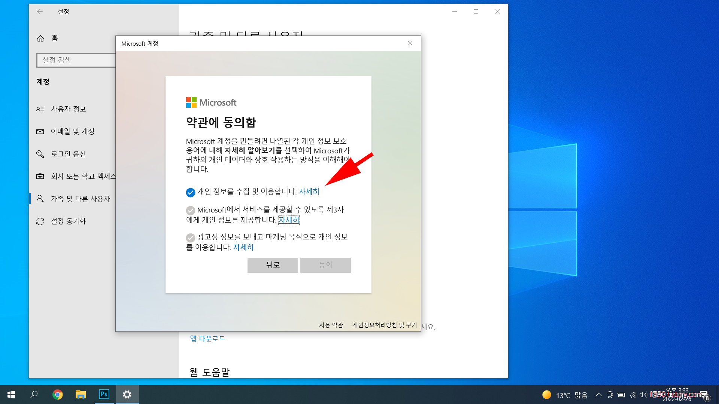Check the third-party 제3자 information consent checkbox

(x=191, y=210)
